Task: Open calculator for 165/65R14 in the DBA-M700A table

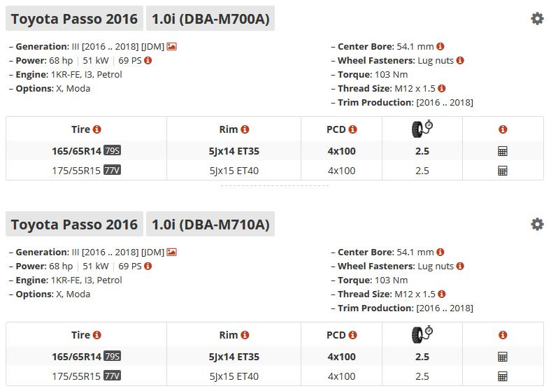Action: [502, 151]
